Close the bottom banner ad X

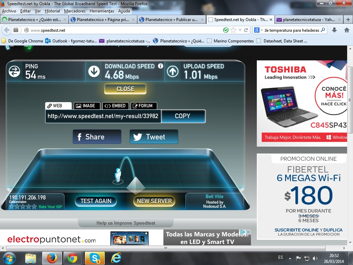(x=248, y=232)
